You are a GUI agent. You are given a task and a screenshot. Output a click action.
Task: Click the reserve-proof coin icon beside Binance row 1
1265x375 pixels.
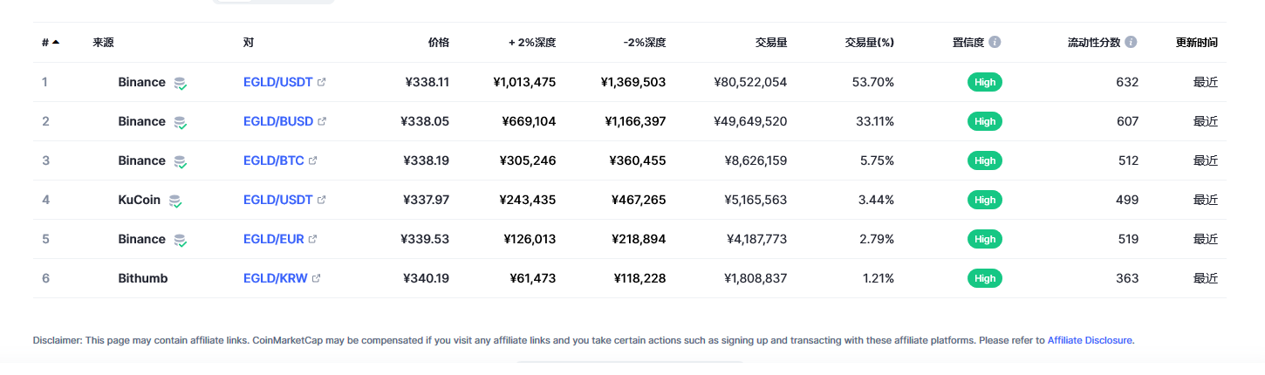click(180, 83)
